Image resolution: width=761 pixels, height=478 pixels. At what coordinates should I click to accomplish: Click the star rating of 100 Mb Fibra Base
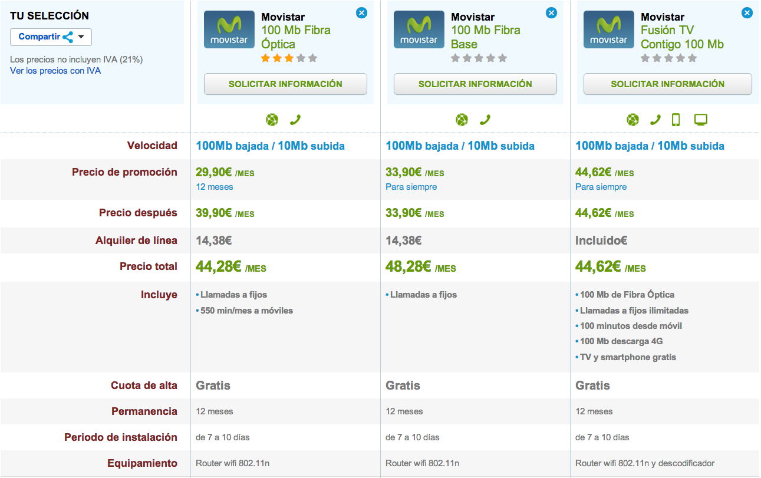479,58
